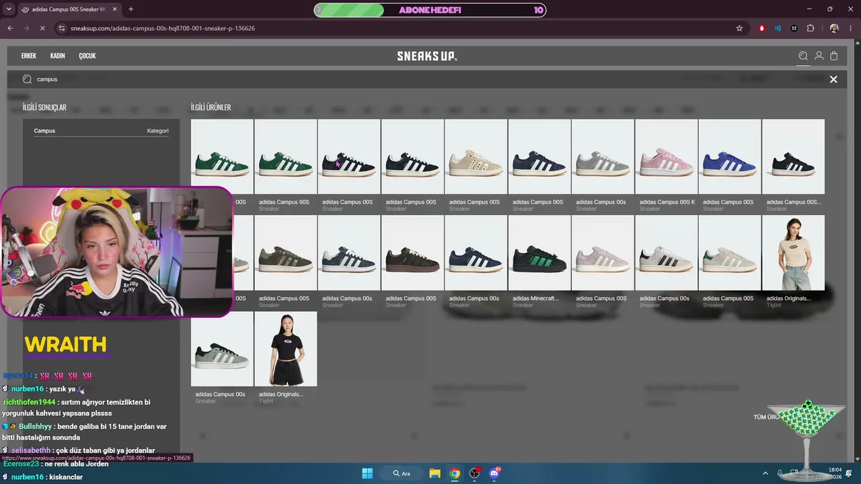
Task: Open the KADIN menu
Action: point(57,56)
